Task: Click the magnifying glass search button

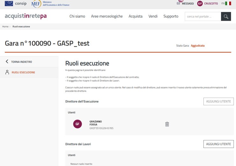Action: (226, 17)
